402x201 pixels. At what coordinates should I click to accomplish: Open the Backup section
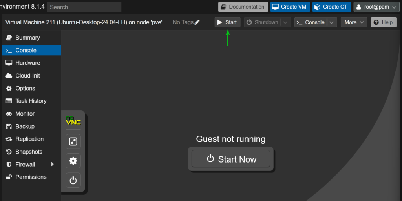(x=31, y=126)
